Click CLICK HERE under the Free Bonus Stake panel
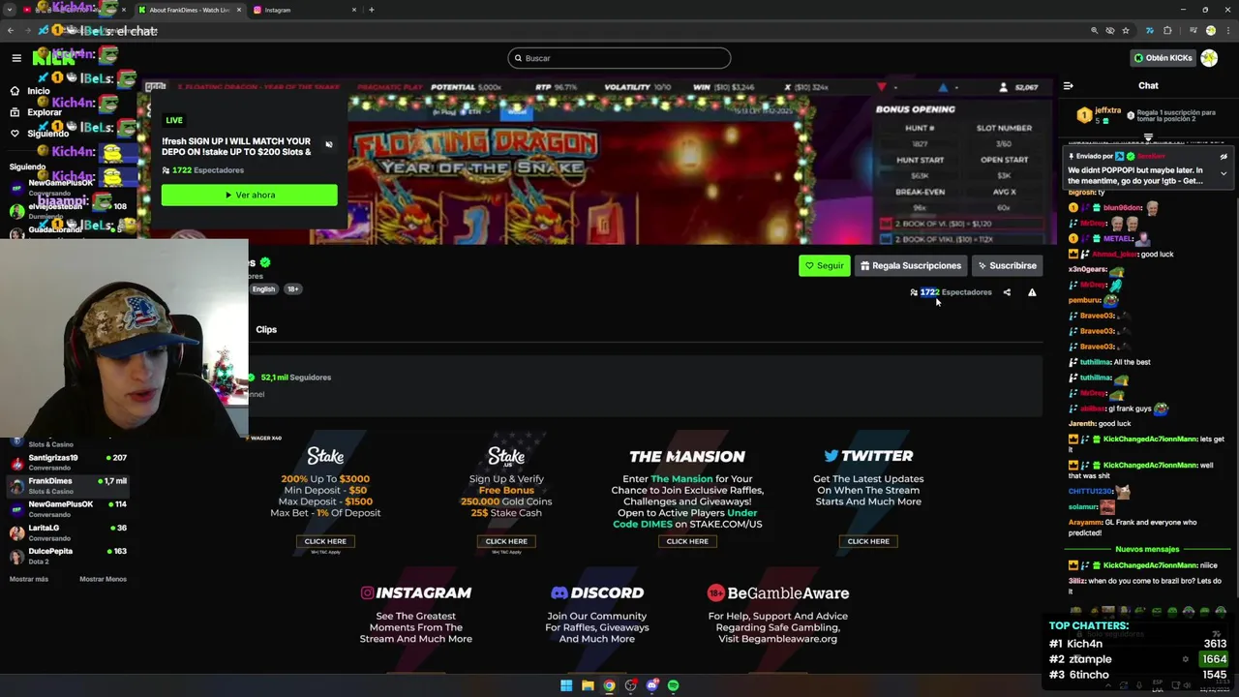Image resolution: width=1239 pixels, height=697 pixels. 506,541
